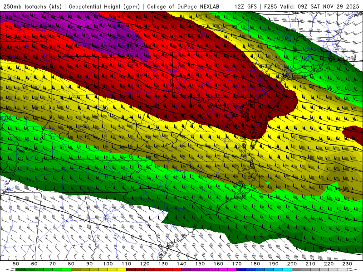The width and height of the screenshot is (363, 272).
Task: Click the 200 label on the color scale
Action: 292,264
